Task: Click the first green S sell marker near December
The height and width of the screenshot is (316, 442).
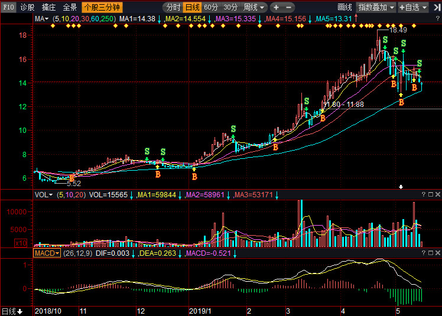Action: (x=147, y=152)
